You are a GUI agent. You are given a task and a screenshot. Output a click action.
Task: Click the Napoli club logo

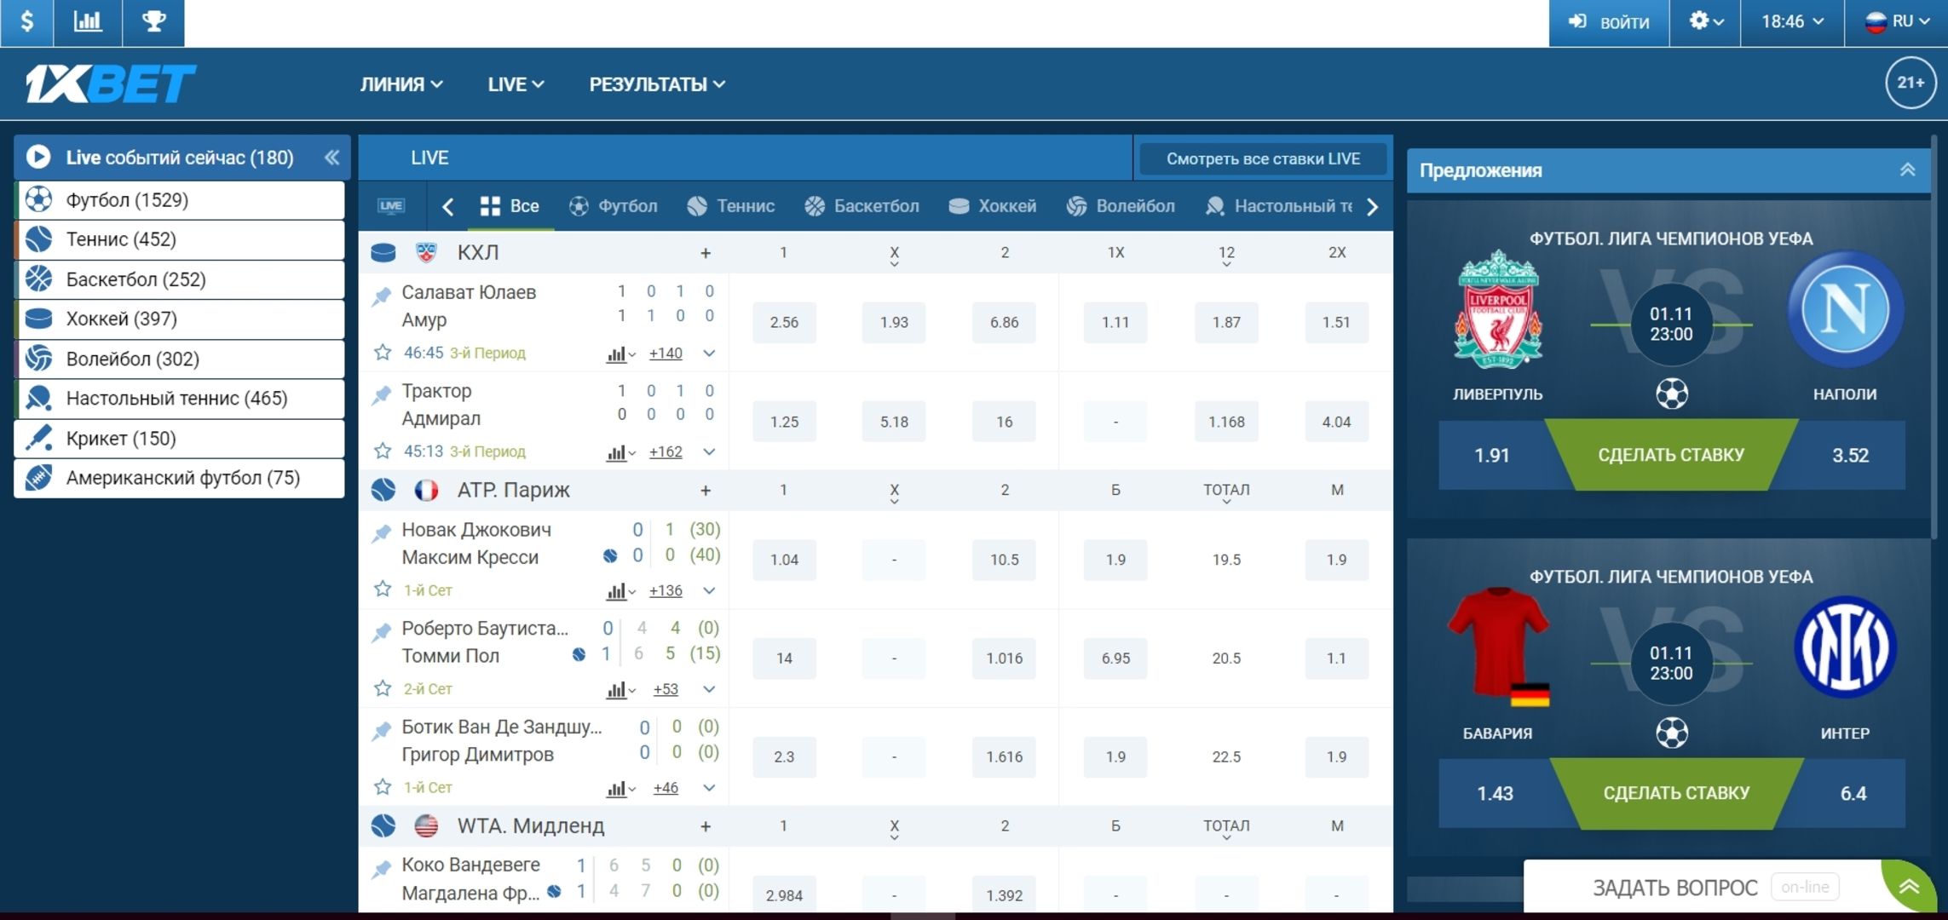(x=1845, y=309)
